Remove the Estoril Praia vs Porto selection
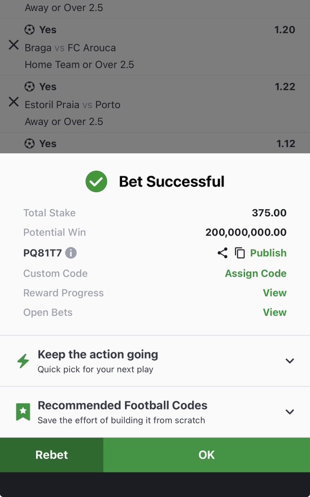 point(14,102)
